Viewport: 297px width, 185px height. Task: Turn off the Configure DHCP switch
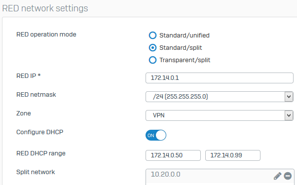point(156,135)
